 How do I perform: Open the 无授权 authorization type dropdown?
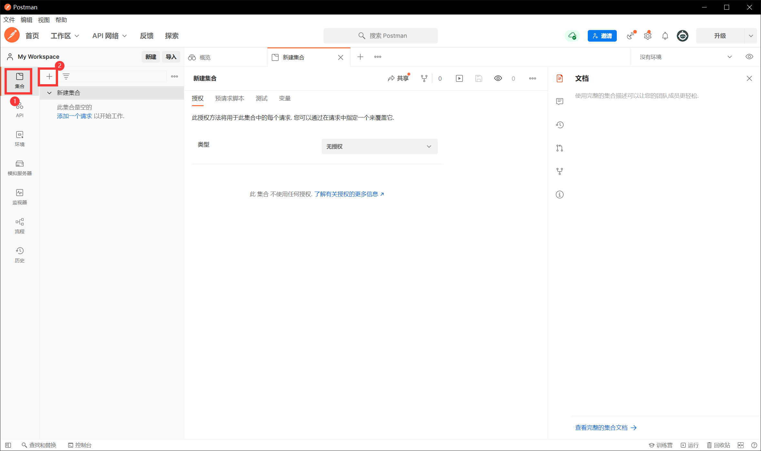click(x=379, y=146)
